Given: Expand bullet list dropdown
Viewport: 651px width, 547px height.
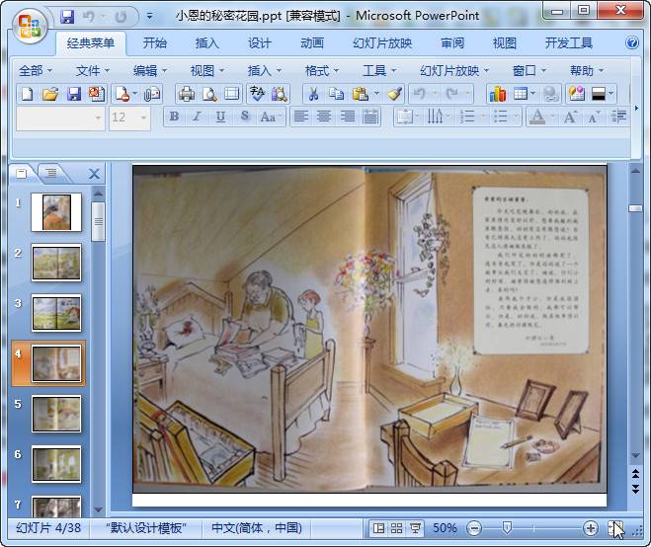Looking at the screenshot, I should [x=517, y=117].
